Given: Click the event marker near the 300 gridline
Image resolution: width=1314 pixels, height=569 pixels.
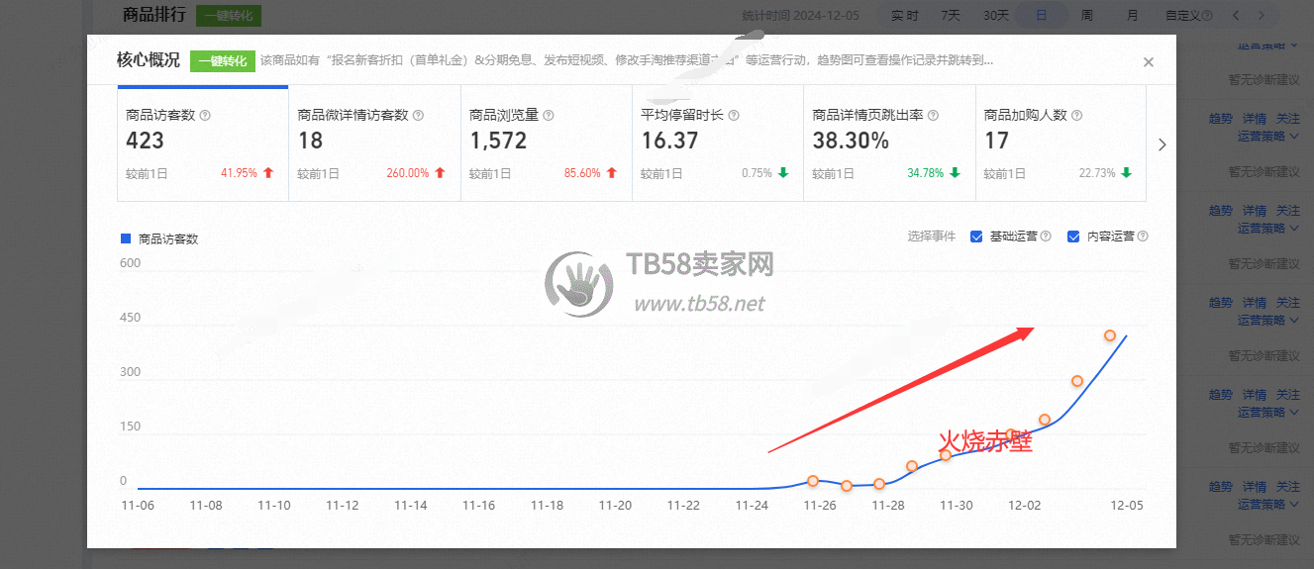Looking at the screenshot, I should pyautogui.click(x=1077, y=381).
